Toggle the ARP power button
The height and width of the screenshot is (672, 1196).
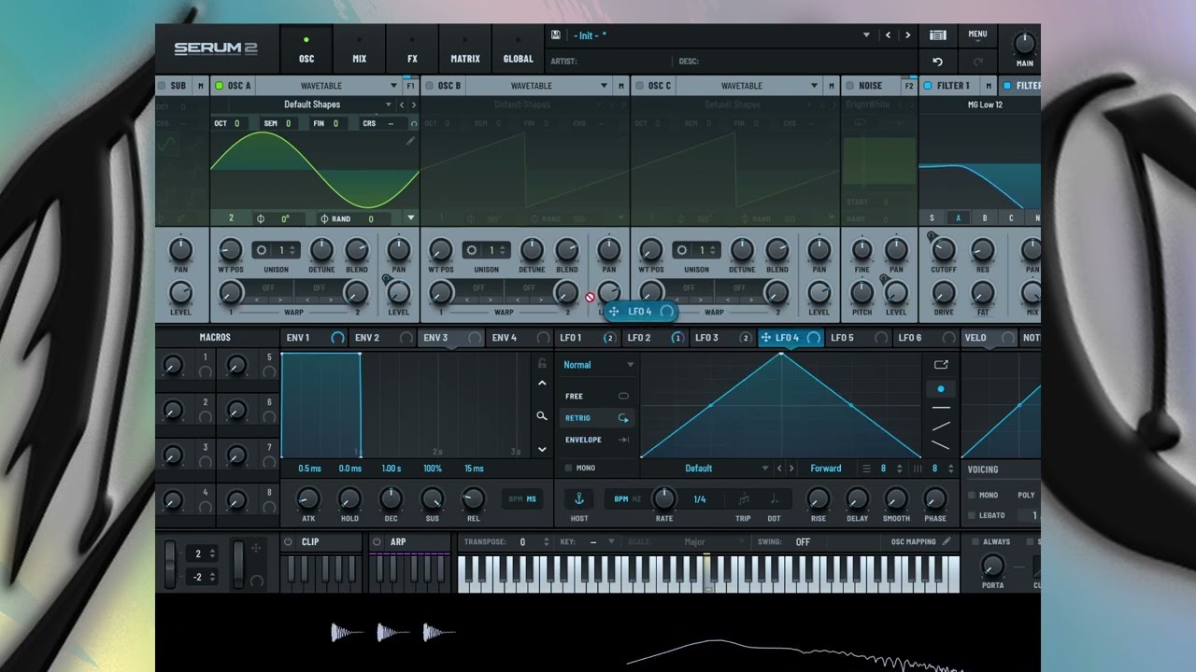click(377, 541)
